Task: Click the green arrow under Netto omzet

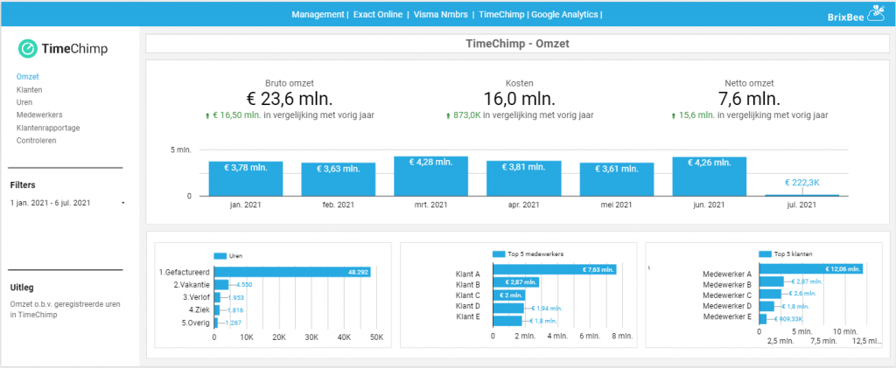Action: pos(675,116)
